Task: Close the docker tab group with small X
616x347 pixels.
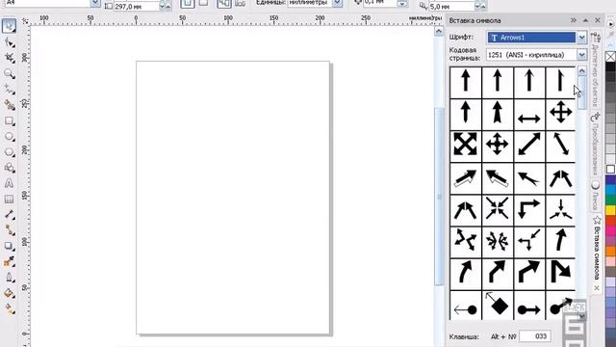Action: [x=597, y=288]
